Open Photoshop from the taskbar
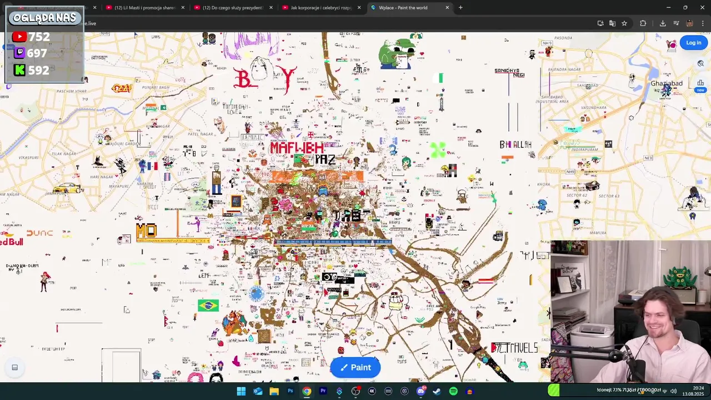The height and width of the screenshot is (400, 711). [x=290, y=392]
